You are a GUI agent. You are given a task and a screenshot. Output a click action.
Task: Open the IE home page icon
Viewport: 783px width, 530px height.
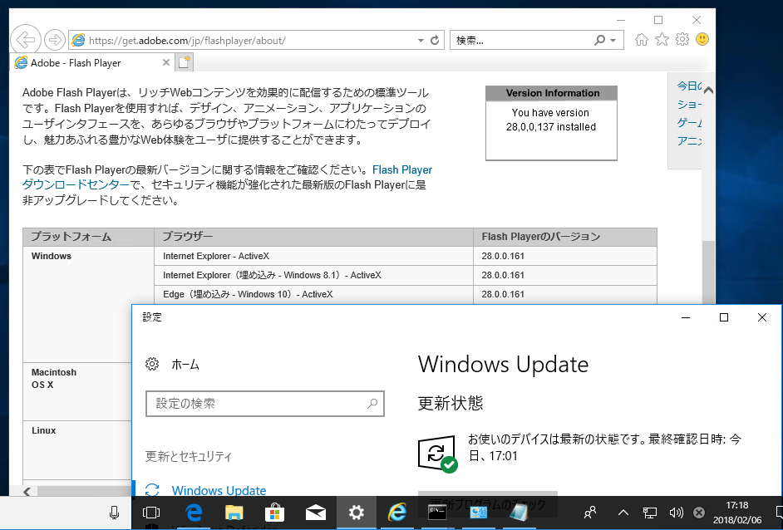[642, 39]
